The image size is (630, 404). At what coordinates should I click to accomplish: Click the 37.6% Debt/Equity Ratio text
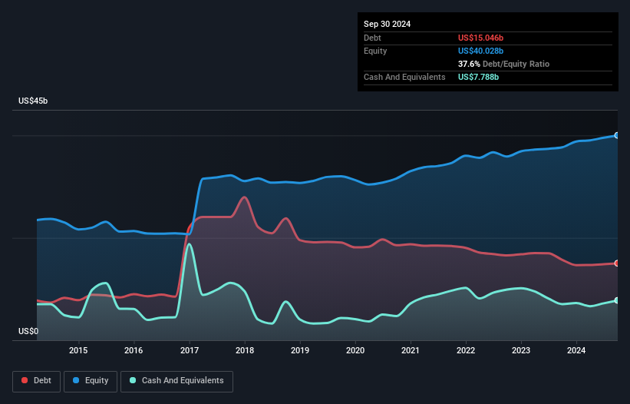[x=503, y=64]
